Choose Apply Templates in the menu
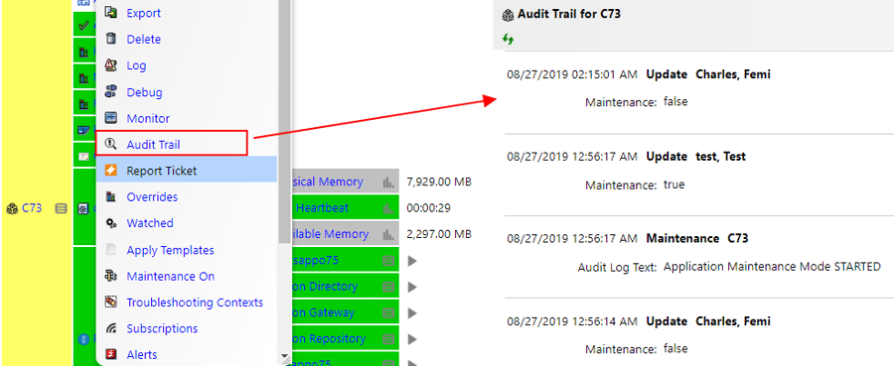This screenshot has width=894, height=366. click(170, 250)
